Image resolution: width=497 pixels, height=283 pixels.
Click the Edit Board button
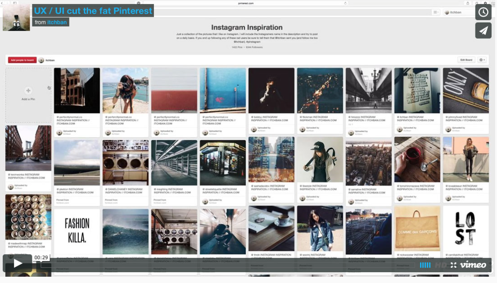[466, 60]
